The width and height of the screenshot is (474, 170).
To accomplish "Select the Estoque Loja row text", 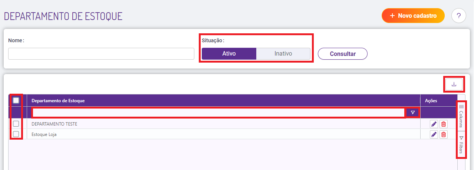I will [44, 134].
